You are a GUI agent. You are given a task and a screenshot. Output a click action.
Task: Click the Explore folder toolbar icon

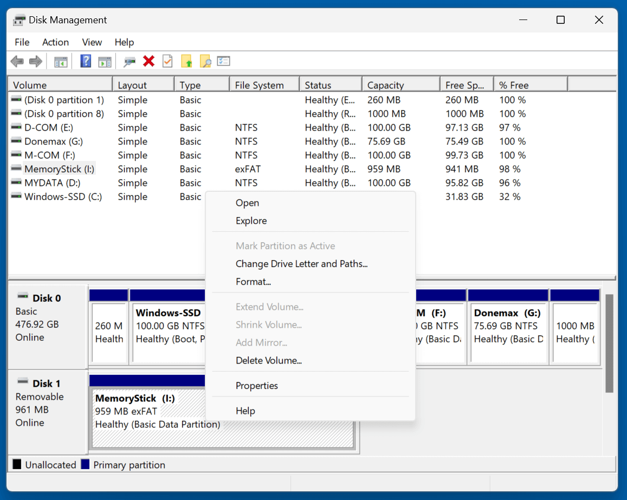pyautogui.click(x=205, y=61)
